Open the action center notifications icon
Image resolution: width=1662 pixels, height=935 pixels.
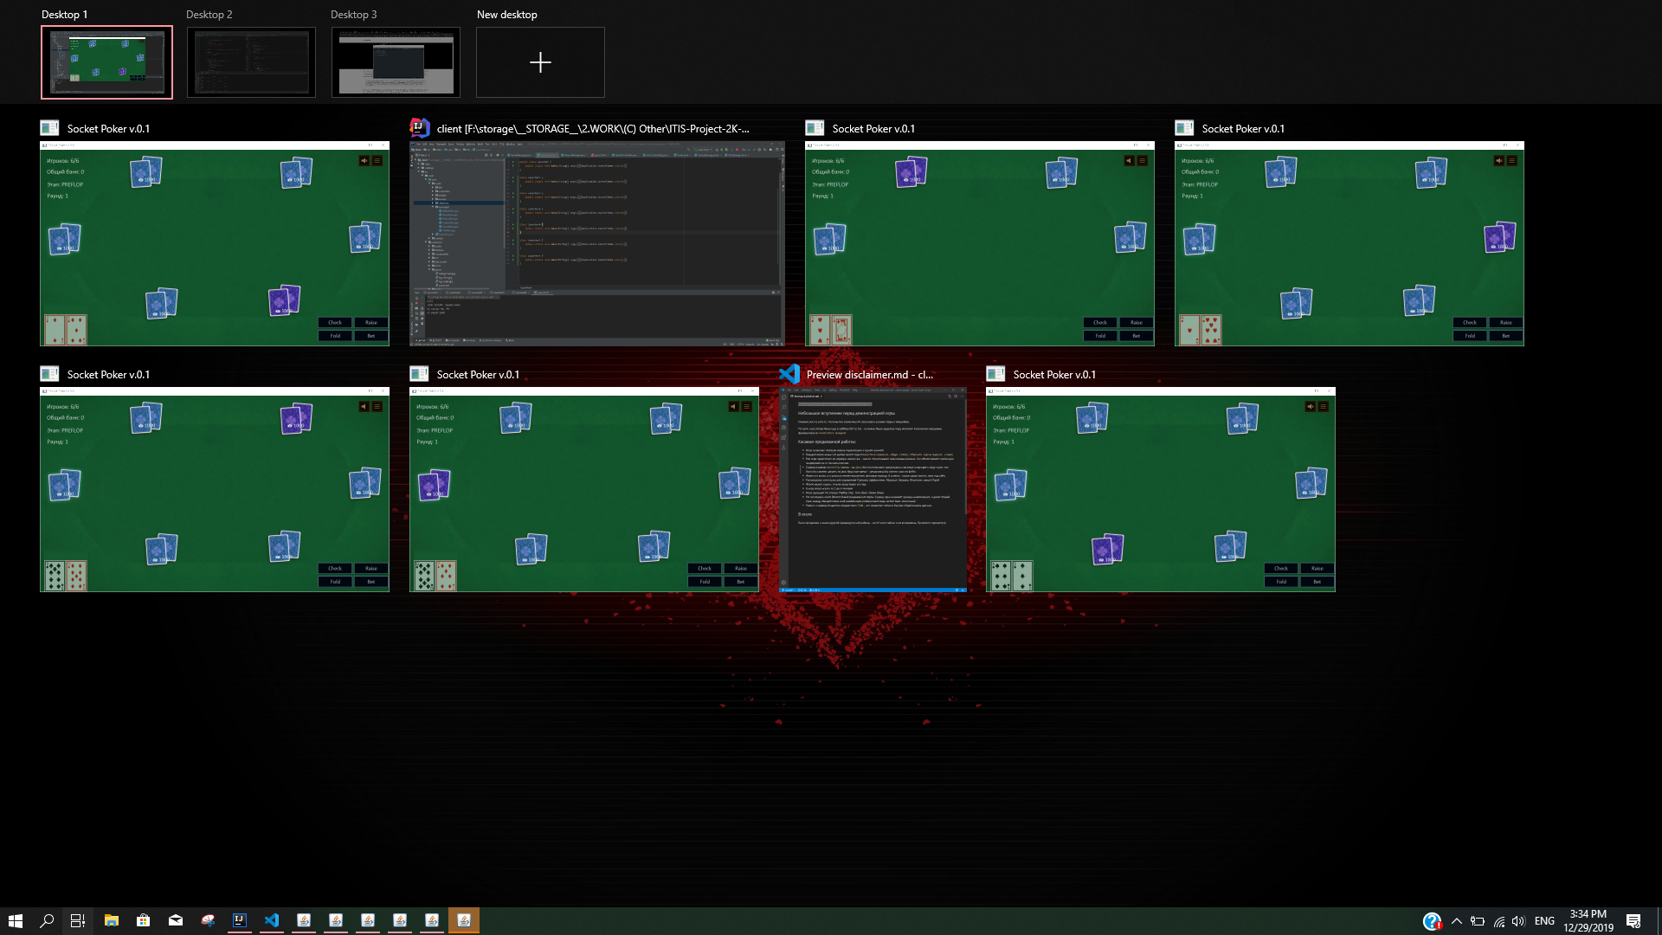[x=1633, y=921]
